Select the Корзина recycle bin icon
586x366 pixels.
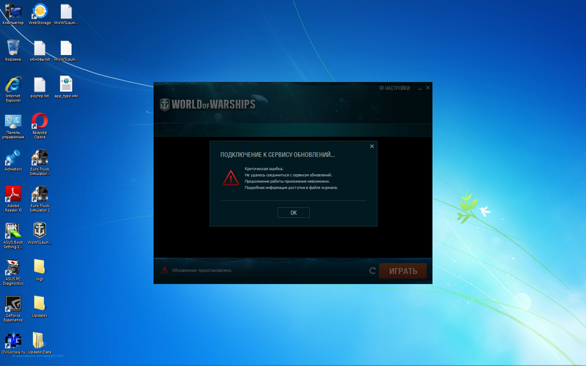[13, 51]
